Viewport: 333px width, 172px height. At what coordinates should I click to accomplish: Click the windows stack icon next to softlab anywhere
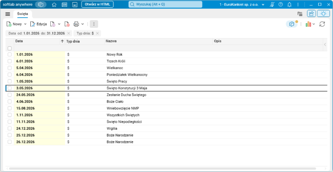41,4
